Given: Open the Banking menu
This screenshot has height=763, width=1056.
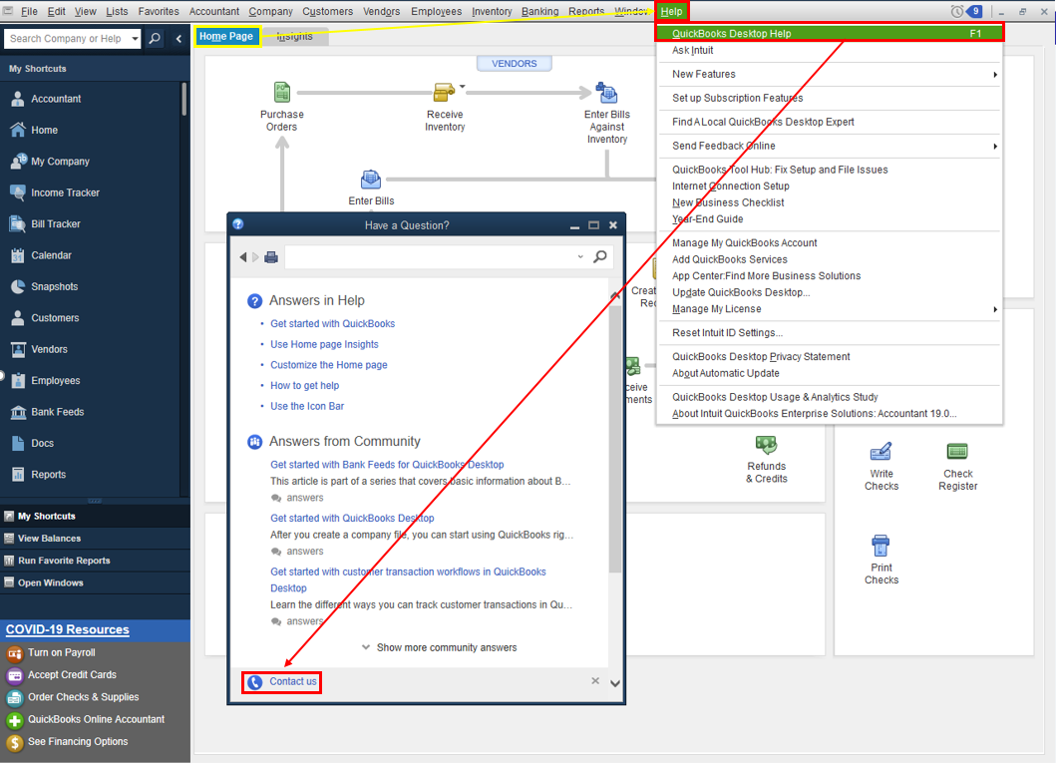Looking at the screenshot, I should 539,11.
